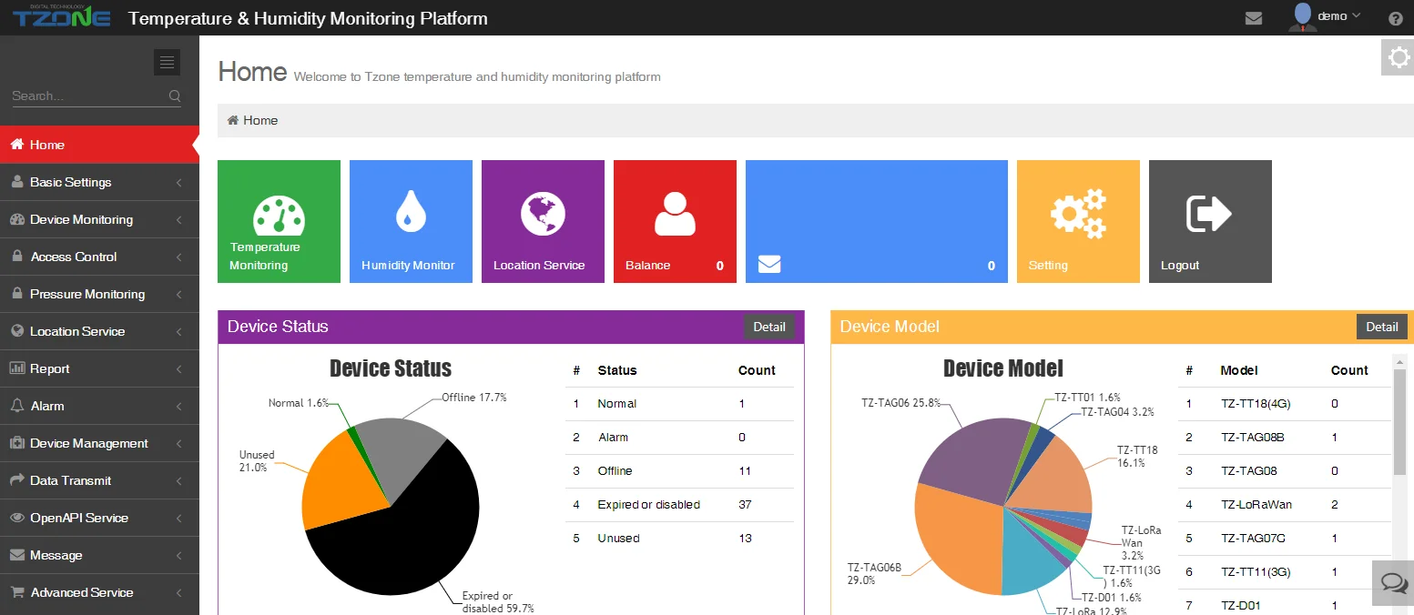Open the orange Setting tile
The height and width of the screenshot is (615, 1414).
point(1078,221)
